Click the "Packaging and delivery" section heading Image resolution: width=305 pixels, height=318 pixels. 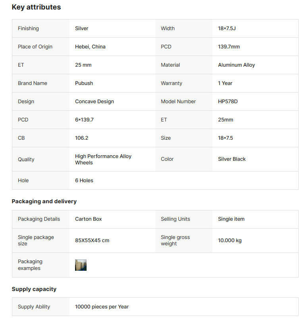(44, 201)
